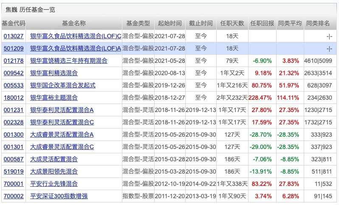Click fund code 700001
Image resolution: width=339 pixels, height=205 pixels.
click(x=14, y=184)
